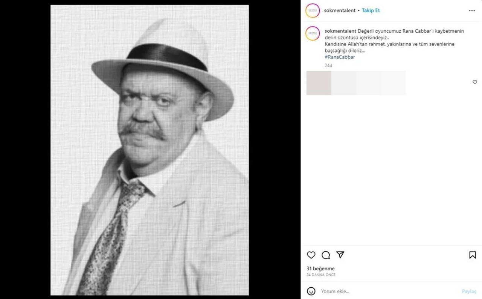
Task: Open the three-dot more options menu
Action: coord(472,11)
